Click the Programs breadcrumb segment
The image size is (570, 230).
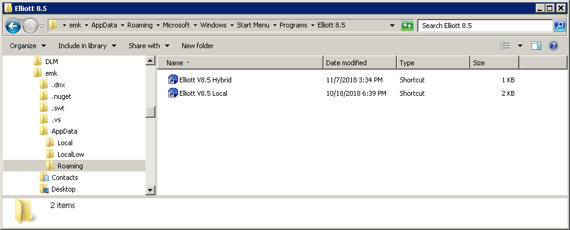(x=294, y=25)
